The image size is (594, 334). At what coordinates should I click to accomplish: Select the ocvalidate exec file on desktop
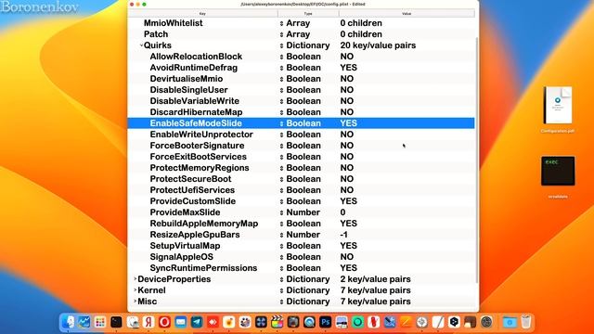tap(558, 177)
